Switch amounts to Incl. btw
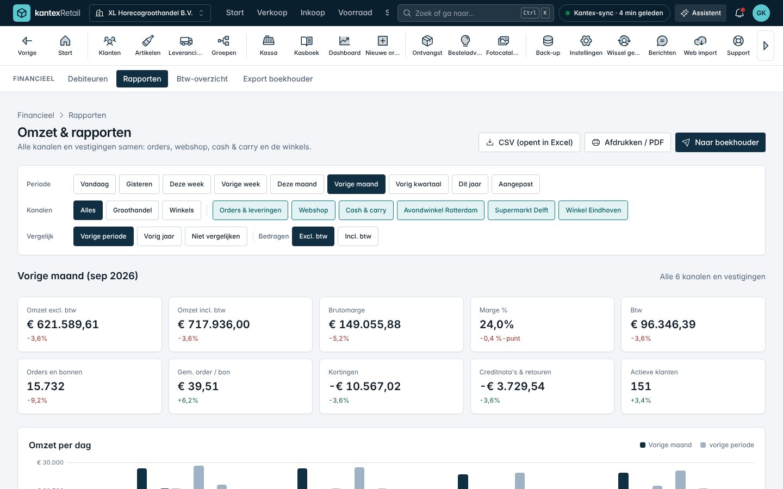Screen dimensions: 783x489 point(358,236)
